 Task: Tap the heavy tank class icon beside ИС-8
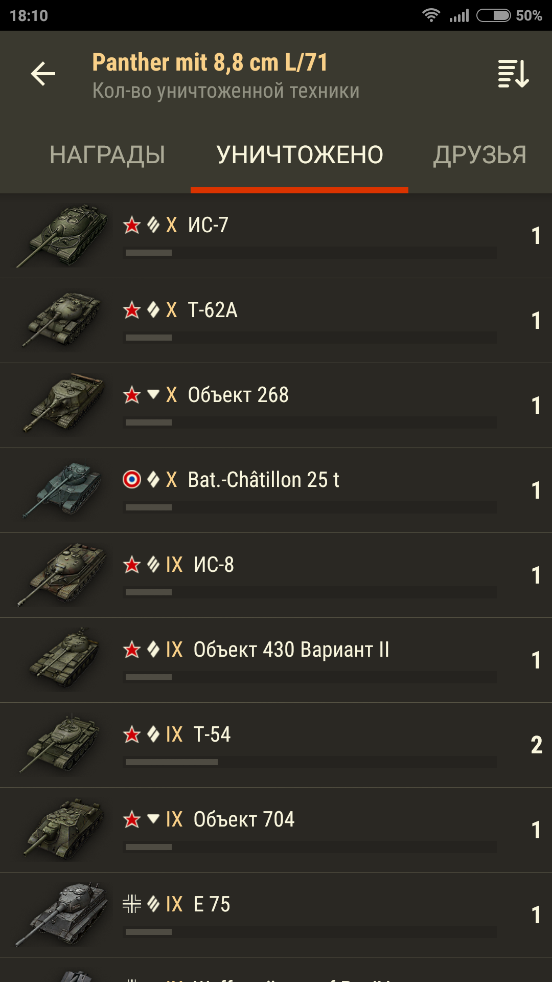pos(153,565)
